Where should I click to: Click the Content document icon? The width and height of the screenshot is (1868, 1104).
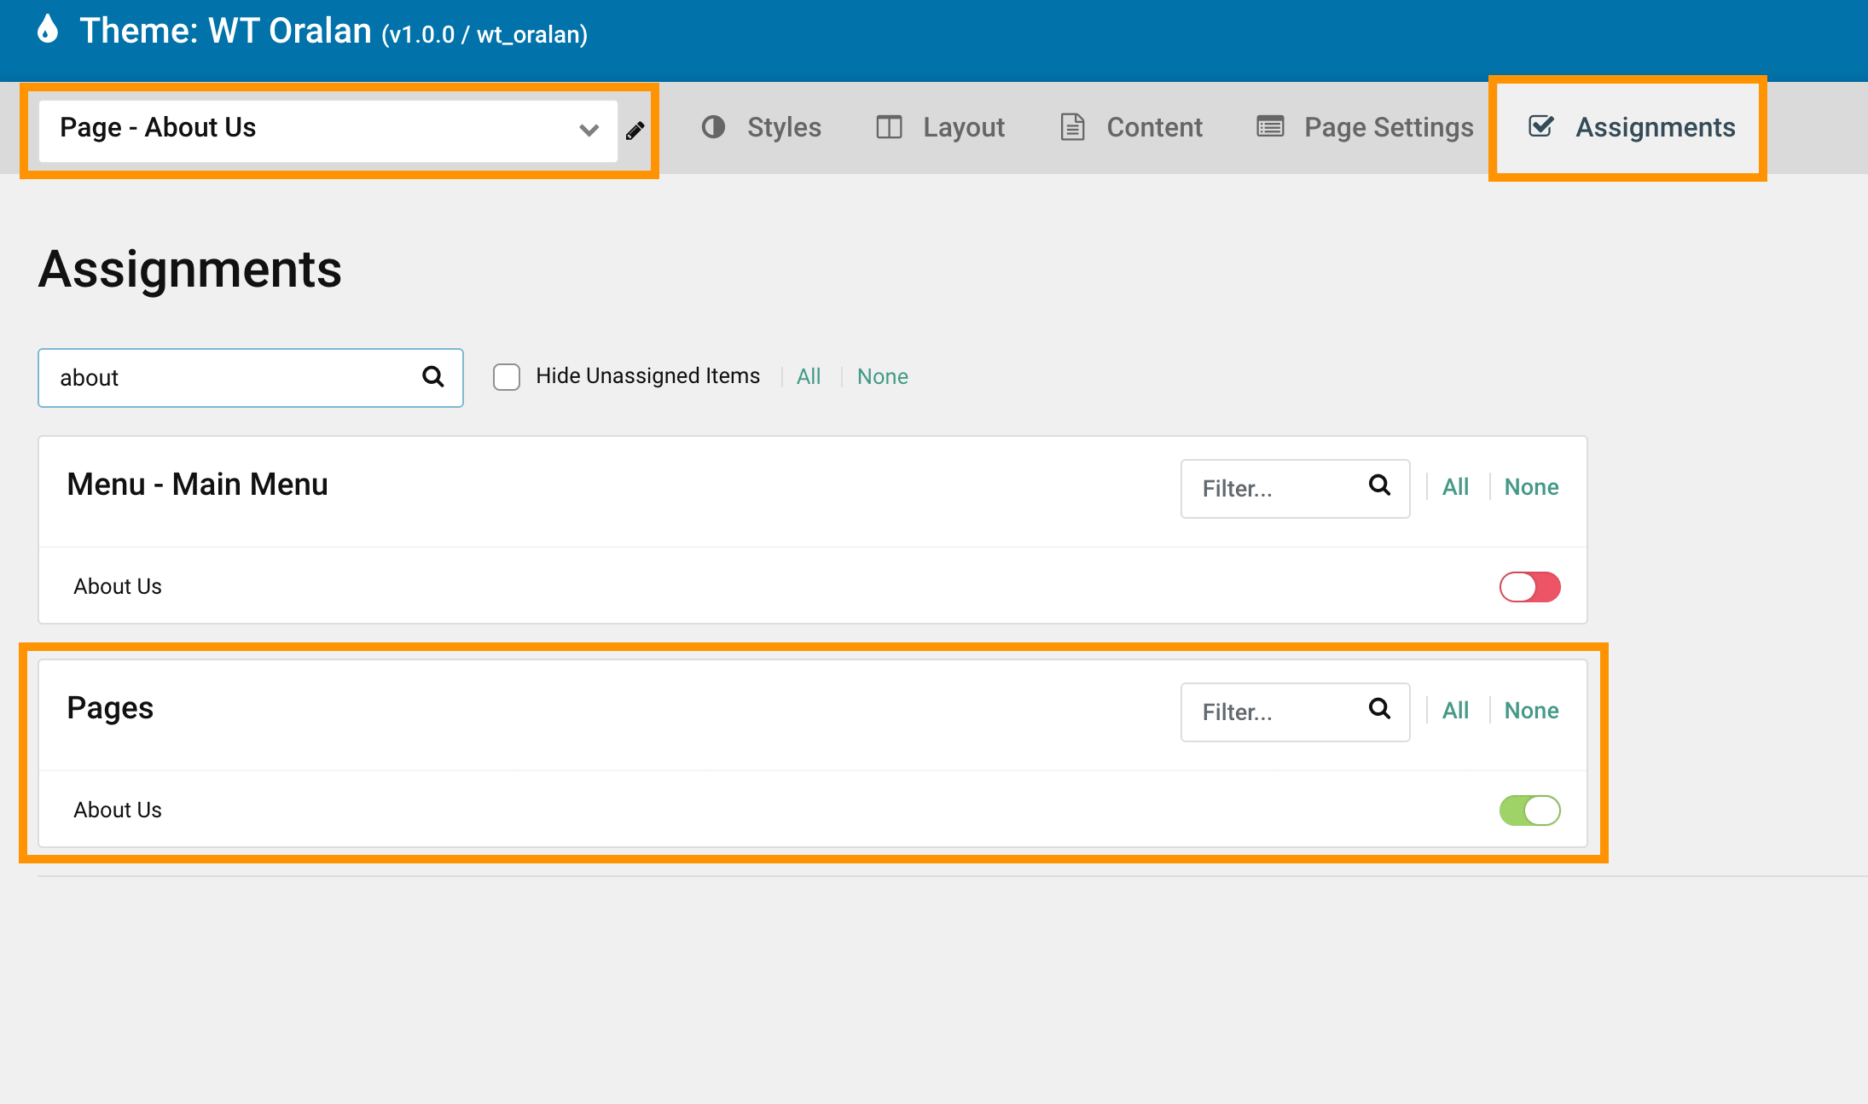pyautogui.click(x=1072, y=127)
